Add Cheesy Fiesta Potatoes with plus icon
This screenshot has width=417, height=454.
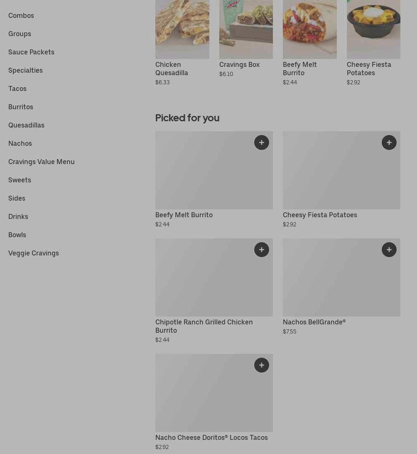click(389, 142)
